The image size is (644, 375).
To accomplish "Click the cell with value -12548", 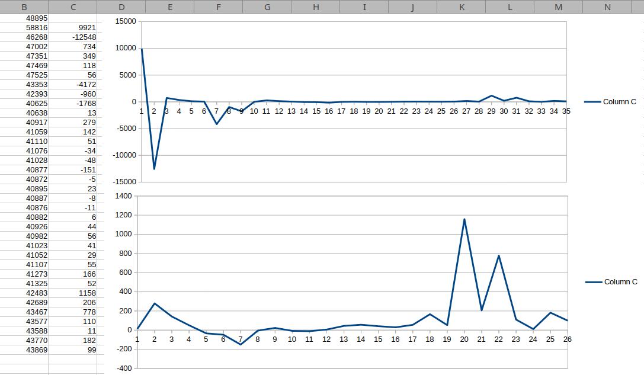I will click(82, 37).
